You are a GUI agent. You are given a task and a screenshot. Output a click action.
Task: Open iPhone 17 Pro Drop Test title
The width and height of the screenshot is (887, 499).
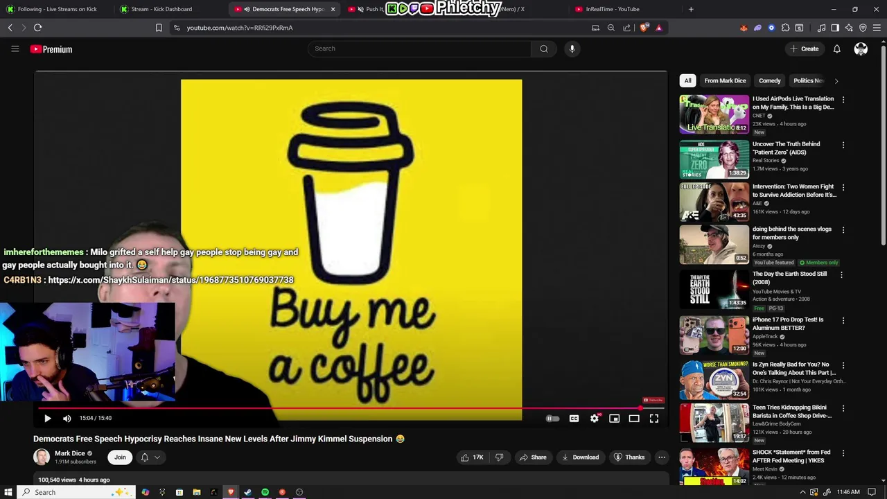point(788,324)
